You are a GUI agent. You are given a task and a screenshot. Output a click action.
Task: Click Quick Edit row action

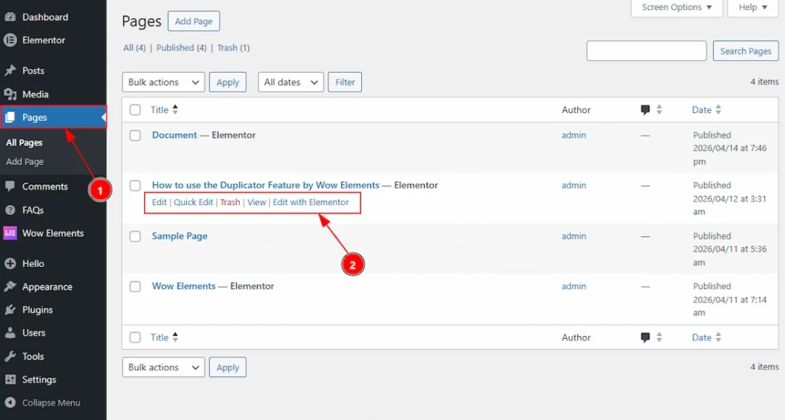click(x=193, y=202)
